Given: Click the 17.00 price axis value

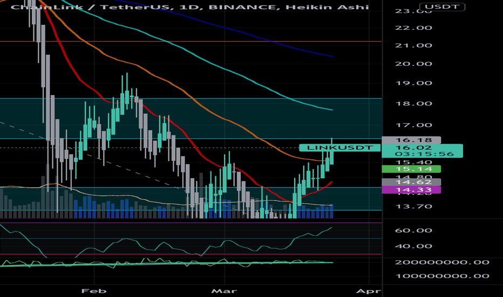Looking at the screenshot, I should pos(413,125).
